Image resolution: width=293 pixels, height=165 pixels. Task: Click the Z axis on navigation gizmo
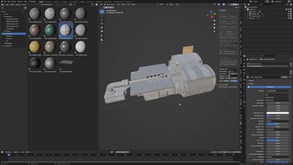(211, 12)
